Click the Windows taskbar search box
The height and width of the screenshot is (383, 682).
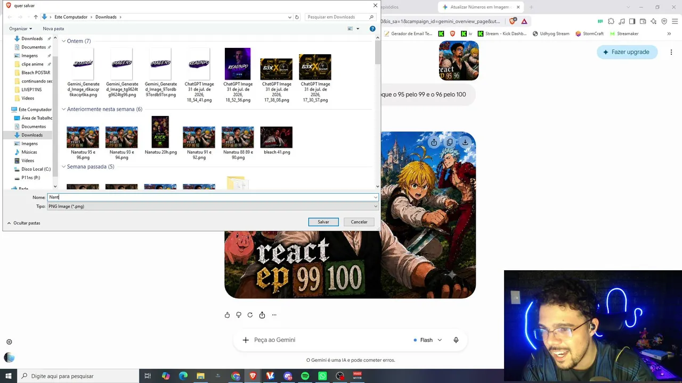78,376
